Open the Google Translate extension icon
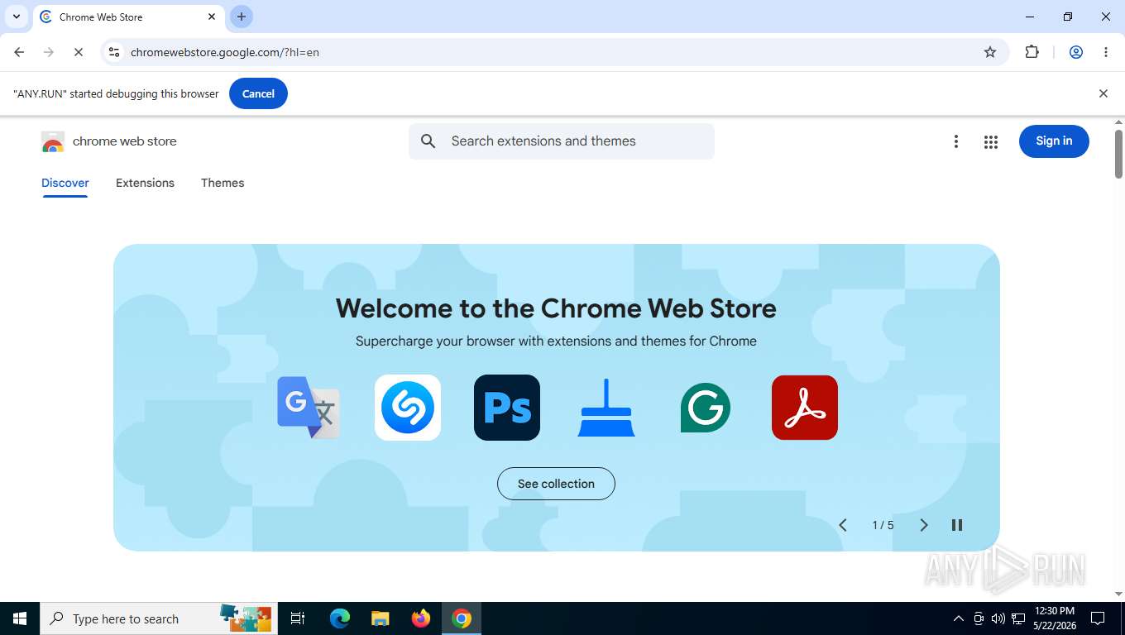This screenshot has height=635, width=1125. pos(309,408)
